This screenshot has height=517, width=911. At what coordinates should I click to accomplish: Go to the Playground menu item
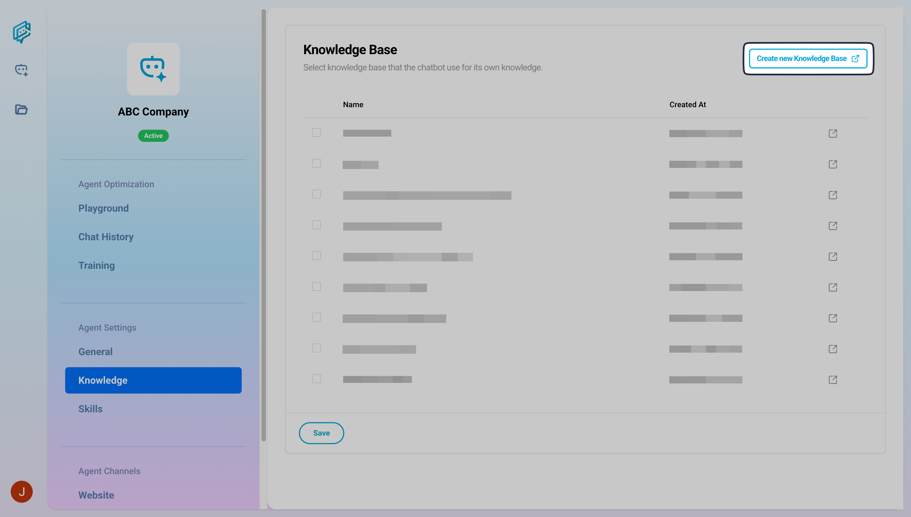103,208
